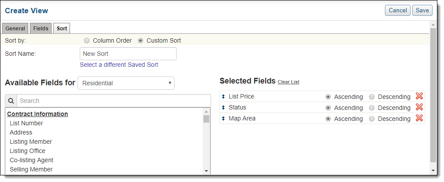Click Select a different Saved Sort link
Screen dimensions: 444x182
(x=119, y=65)
